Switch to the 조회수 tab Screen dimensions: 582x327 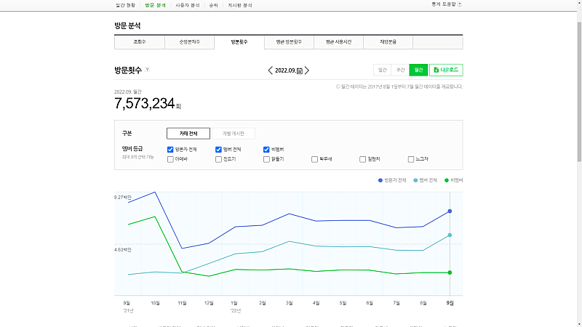(x=139, y=42)
